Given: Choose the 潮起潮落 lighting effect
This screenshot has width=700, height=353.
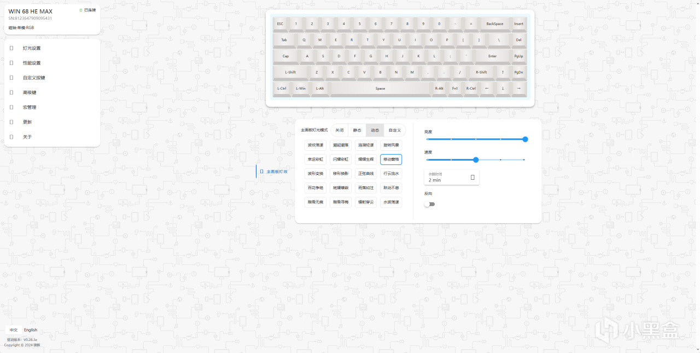Looking at the screenshot, I should [x=341, y=145].
